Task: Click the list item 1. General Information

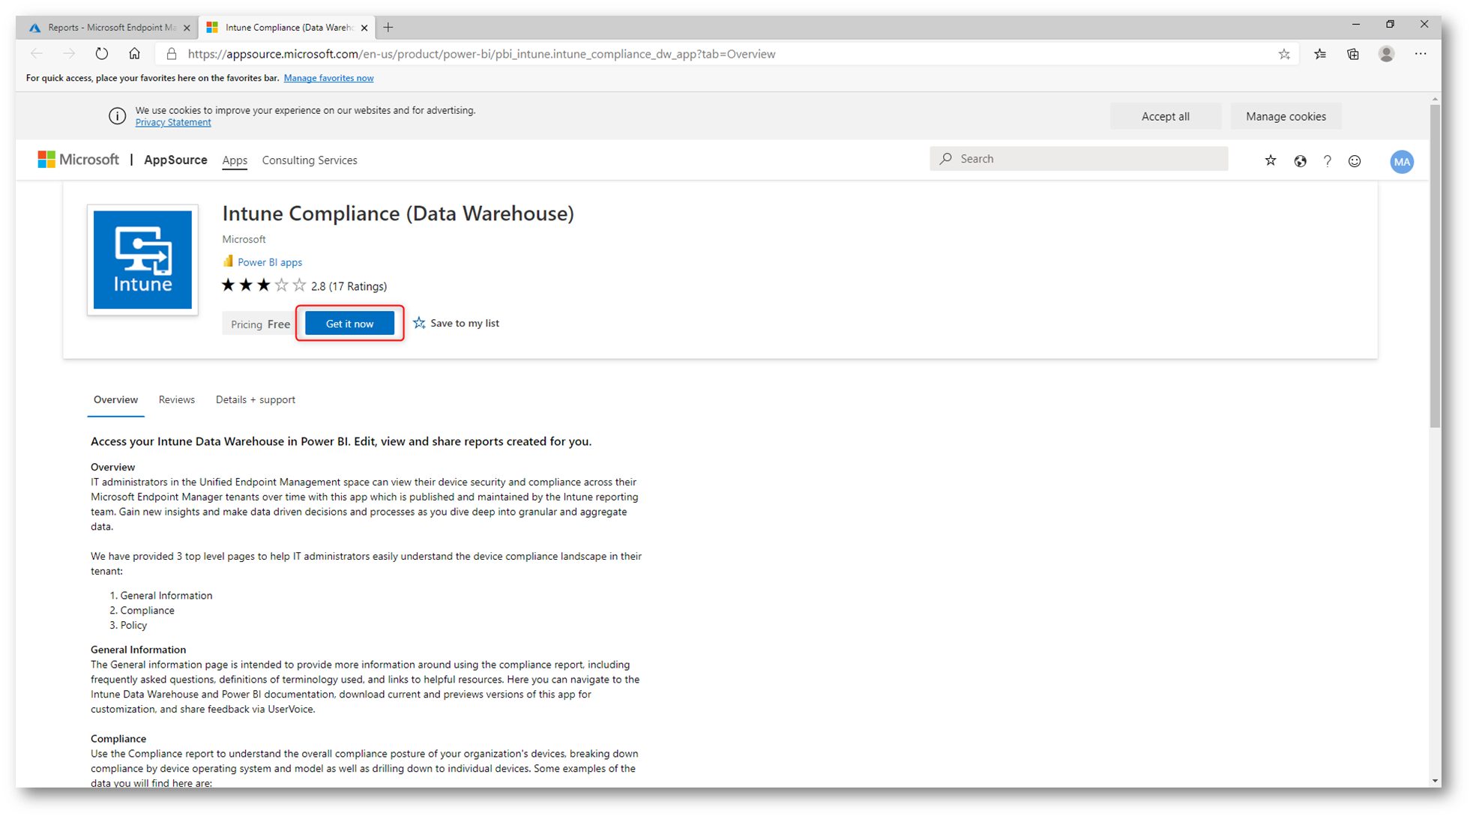Action: [161, 596]
